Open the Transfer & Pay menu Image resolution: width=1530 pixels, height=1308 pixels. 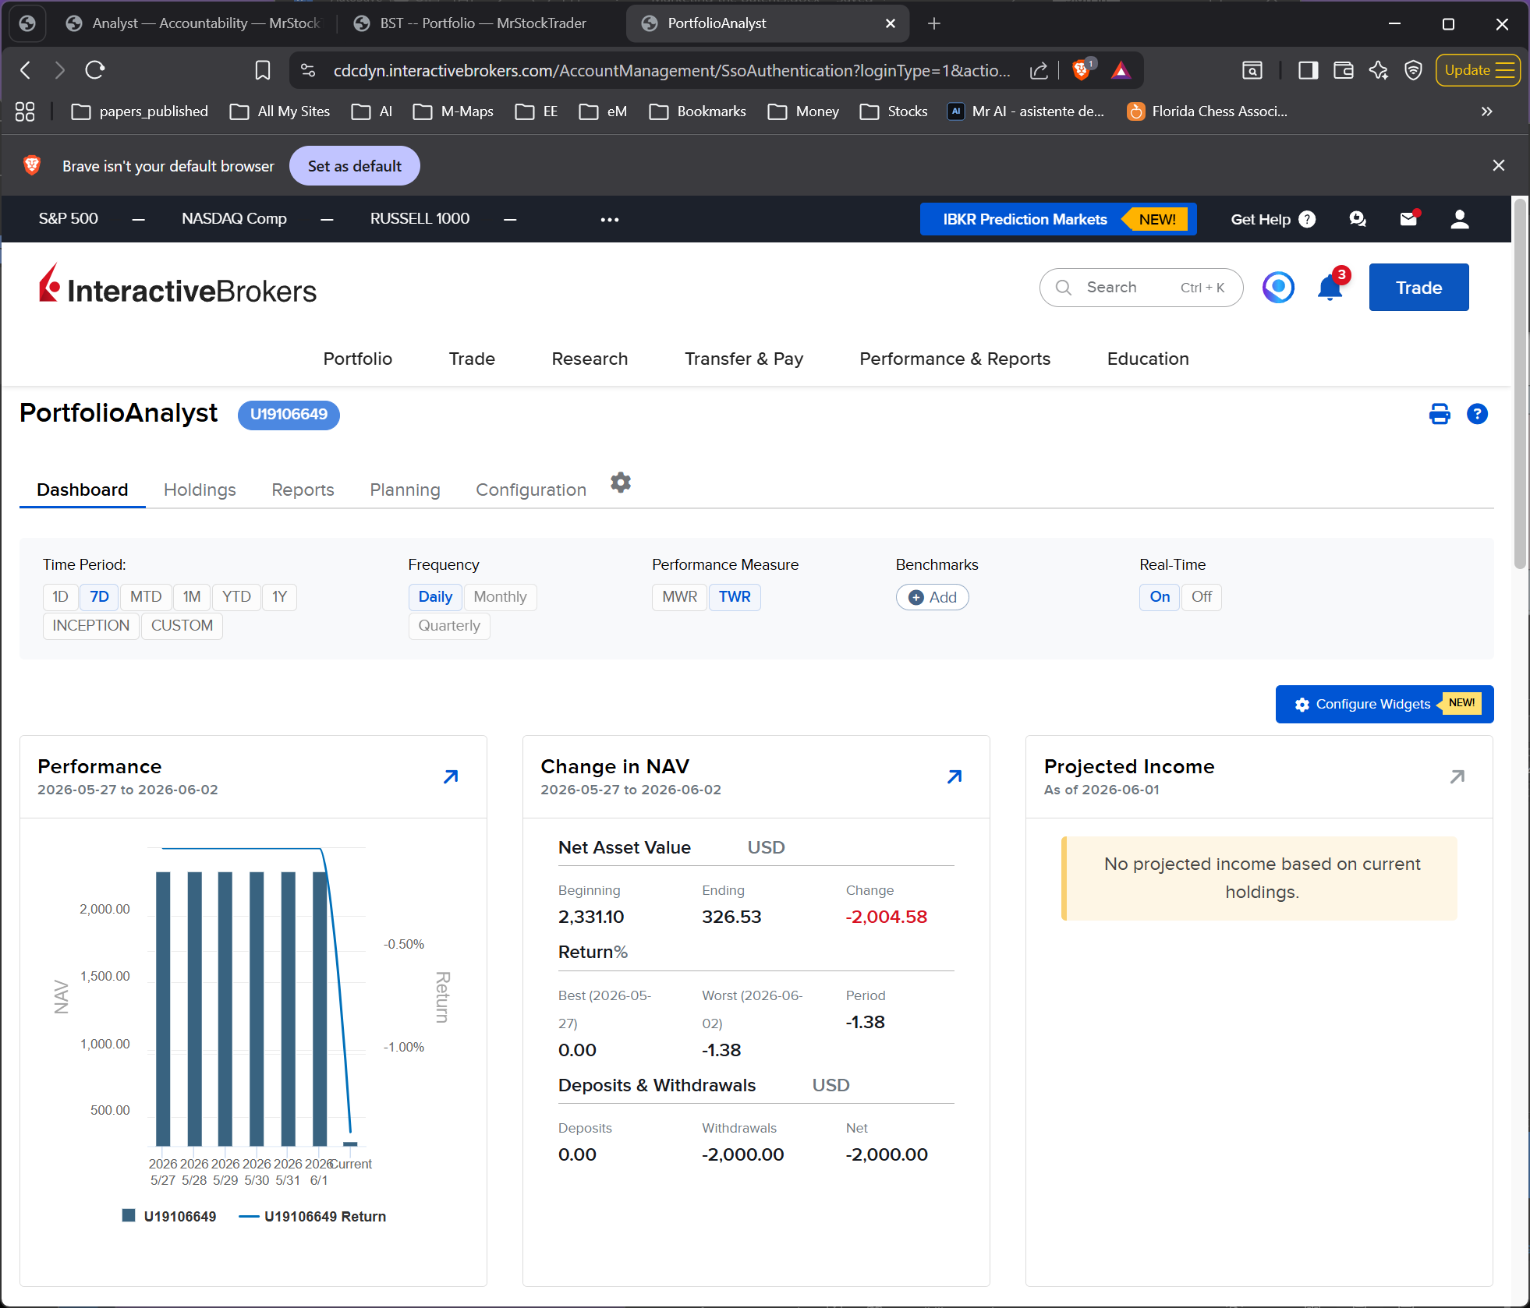[744, 359]
